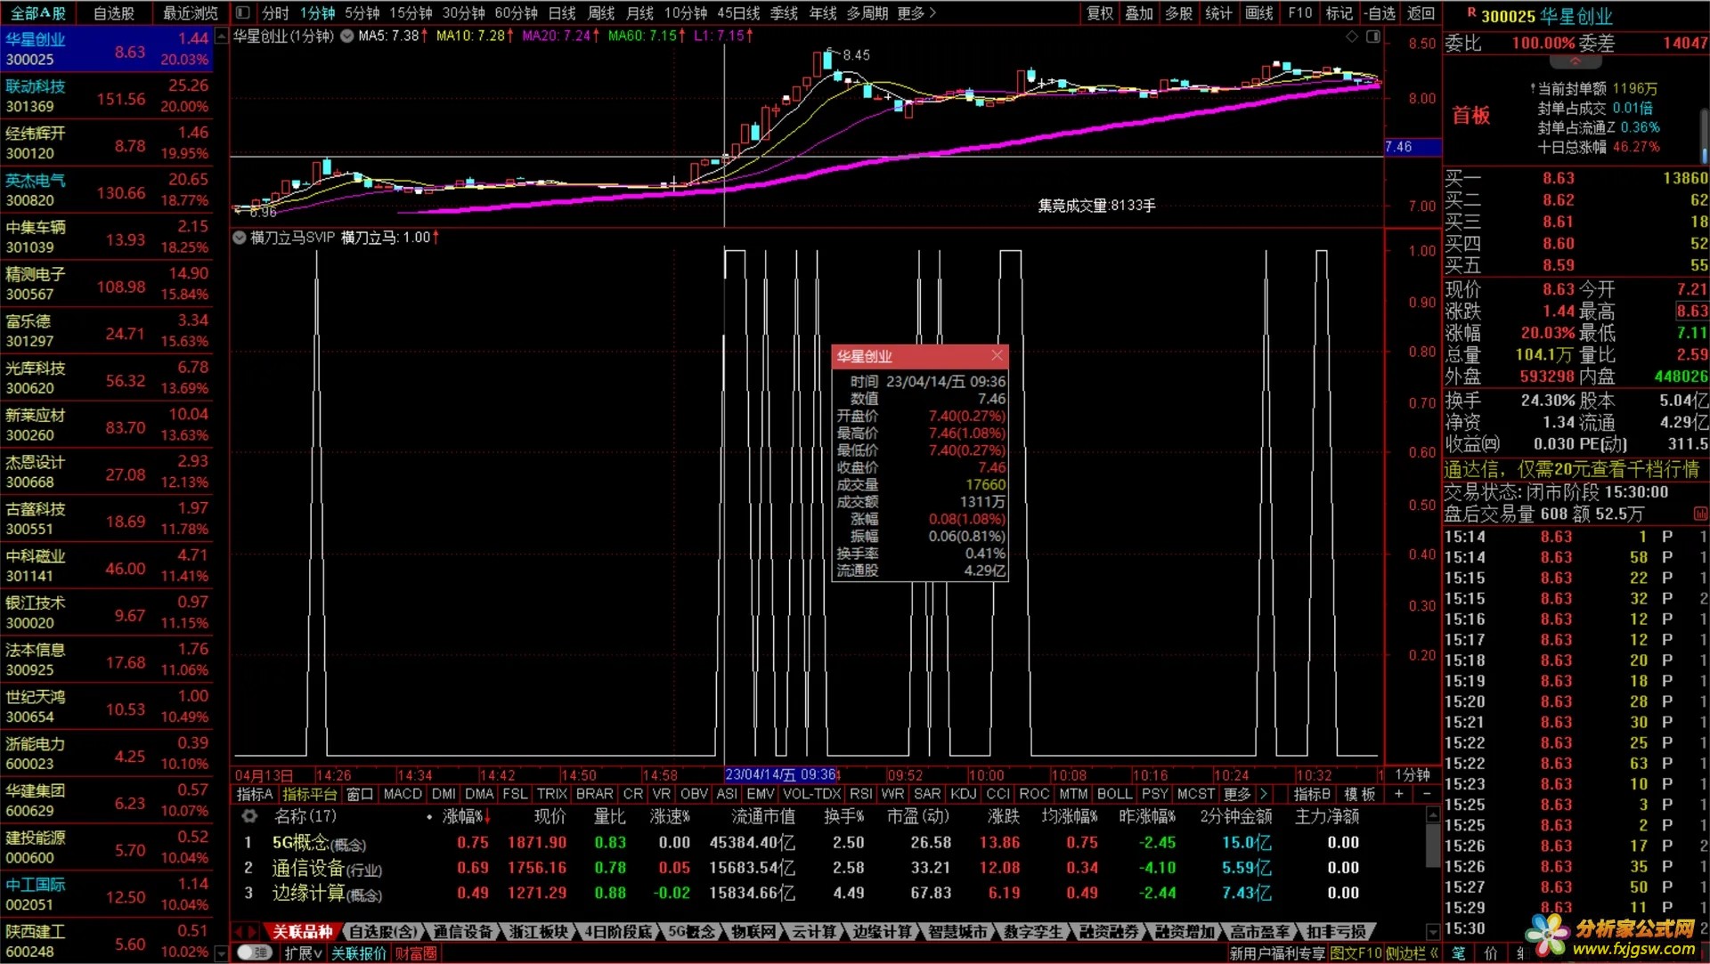Screen dimensions: 1710x964
Task: Click 财富圈 link
Action: (x=416, y=953)
